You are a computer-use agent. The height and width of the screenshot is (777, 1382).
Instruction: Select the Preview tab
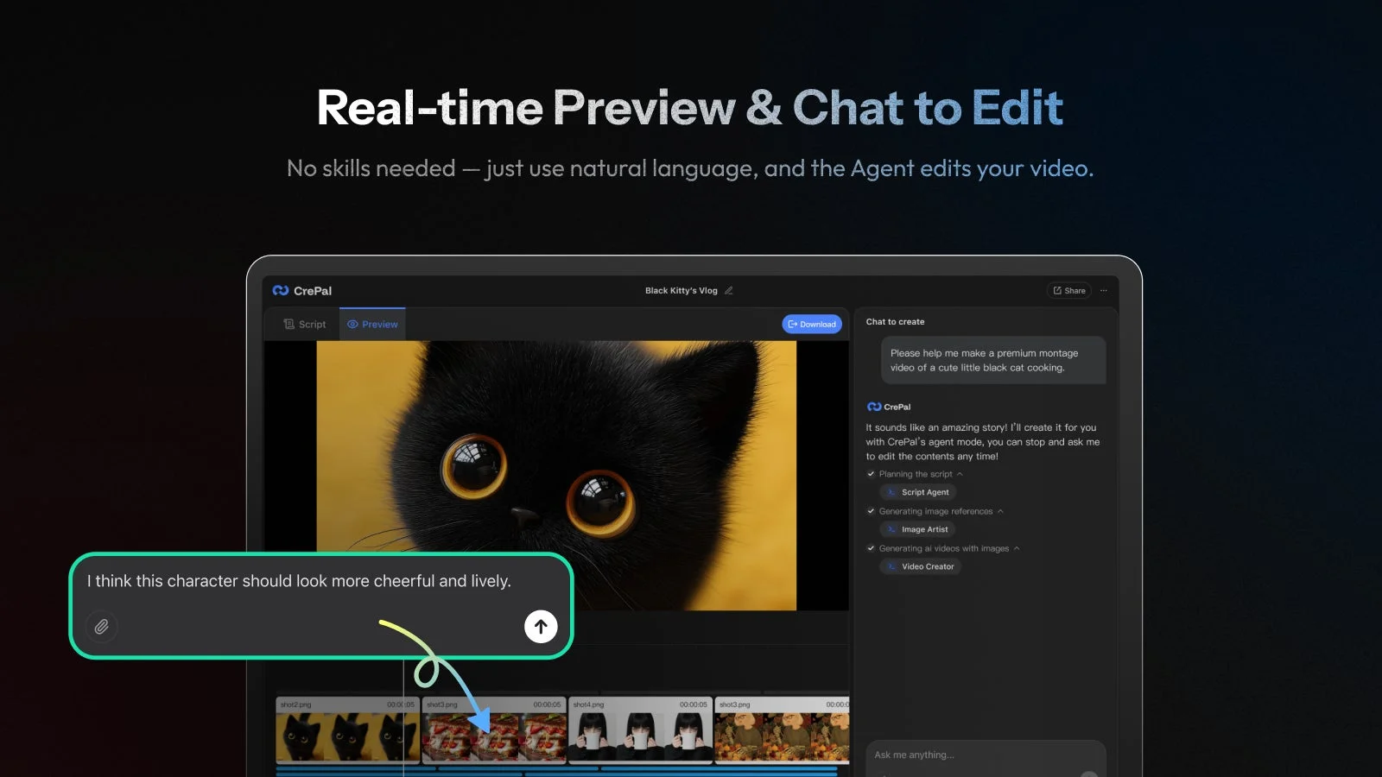(x=372, y=325)
